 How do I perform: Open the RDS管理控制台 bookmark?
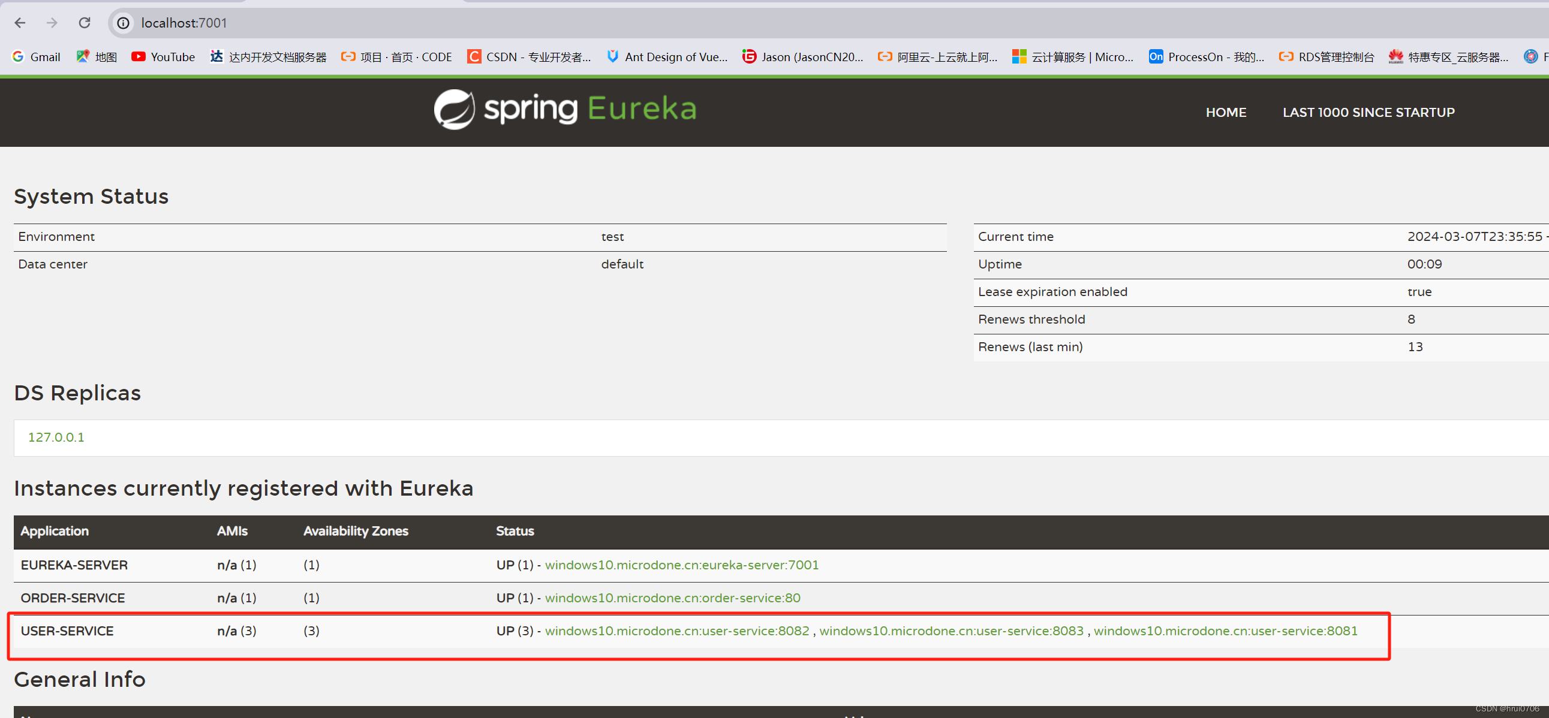click(1327, 56)
